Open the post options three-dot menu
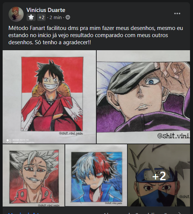The image size is (193, 214). tap(177, 13)
